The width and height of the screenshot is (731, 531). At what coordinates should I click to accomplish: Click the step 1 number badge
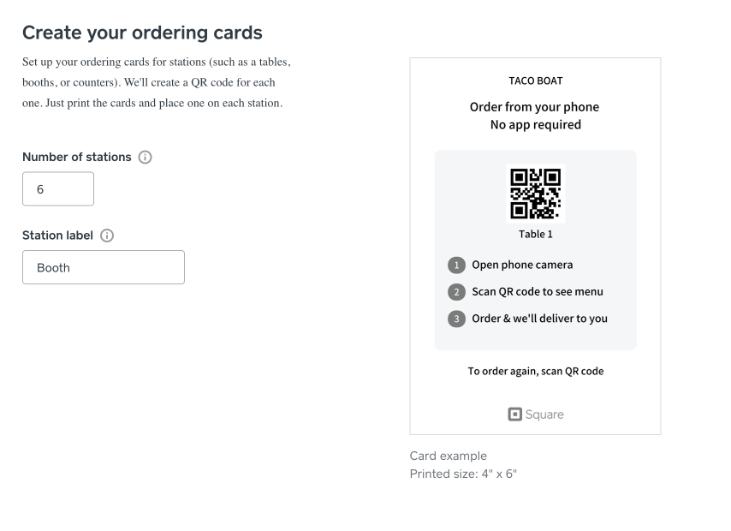tap(457, 265)
